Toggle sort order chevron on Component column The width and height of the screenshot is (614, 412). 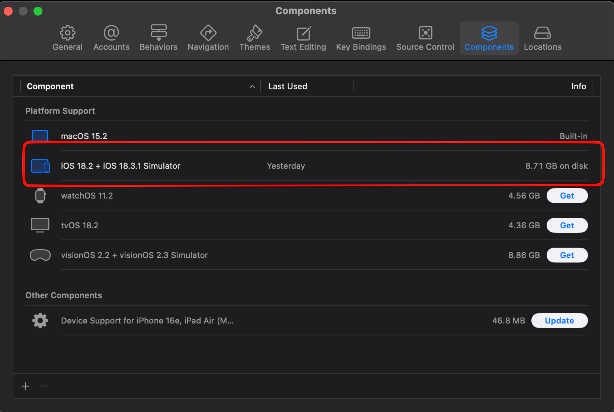[252, 87]
